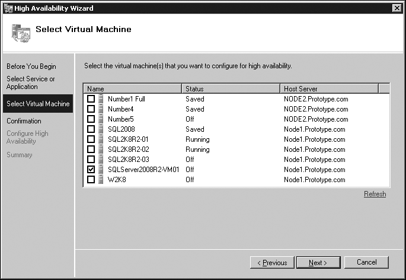Click the Next button
This screenshot has height=280, width=406.
(x=318, y=263)
